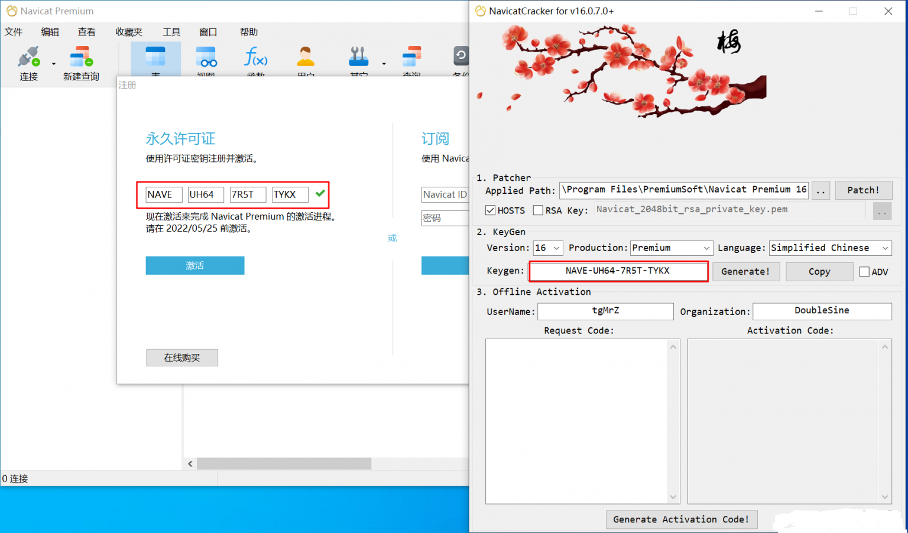Click the 在线购买 button
This screenshot has width=908, height=533.
[182, 357]
